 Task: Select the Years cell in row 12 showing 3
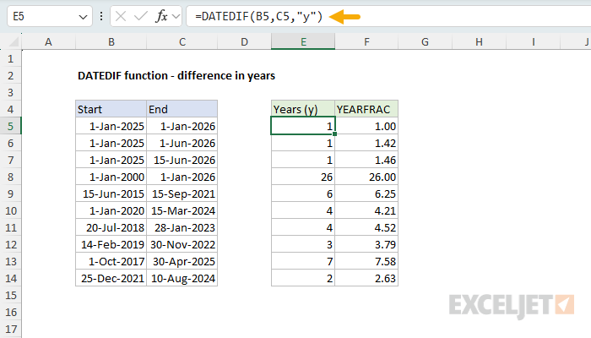tap(303, 244)
